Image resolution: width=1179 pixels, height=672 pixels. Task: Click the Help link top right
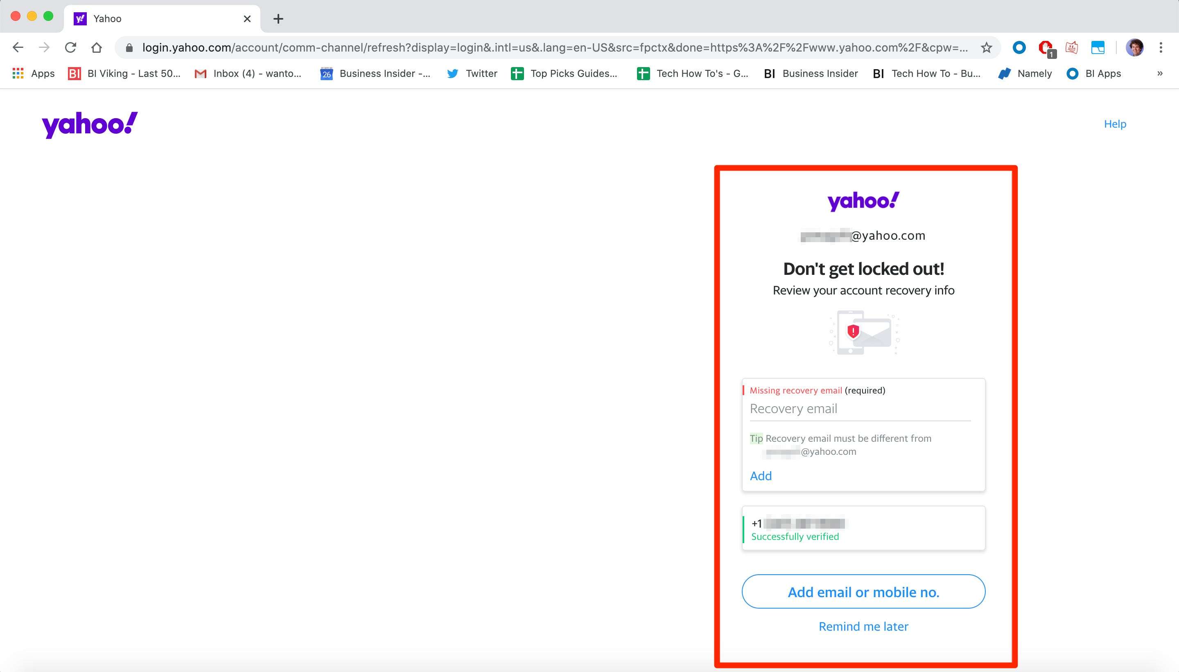pos(1116,124)
